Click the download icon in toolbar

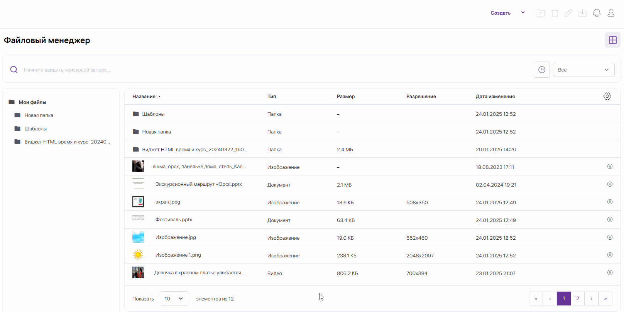pyautogui.click(x=582, y=13)
